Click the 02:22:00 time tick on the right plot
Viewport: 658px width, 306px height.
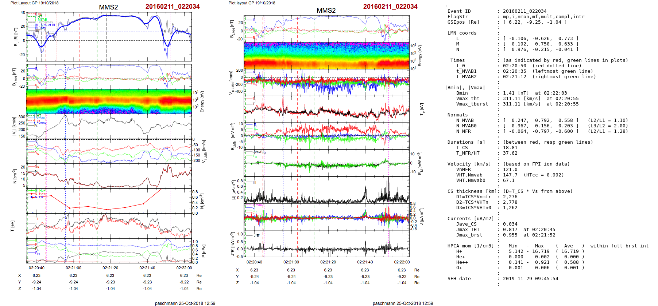[402, 262]
